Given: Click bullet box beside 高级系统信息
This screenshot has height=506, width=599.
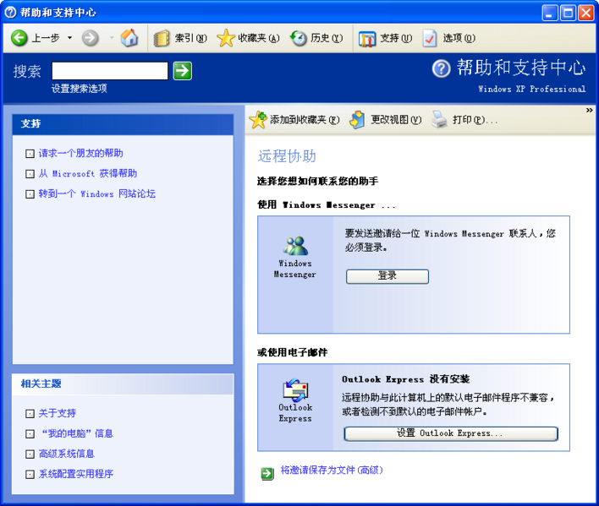Looking at the screenshot, I should 30,454.
